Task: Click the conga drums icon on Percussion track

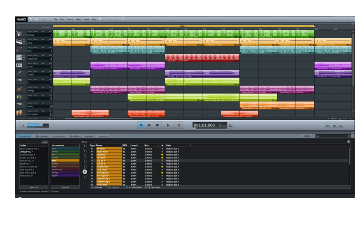Action: [19, 113]
